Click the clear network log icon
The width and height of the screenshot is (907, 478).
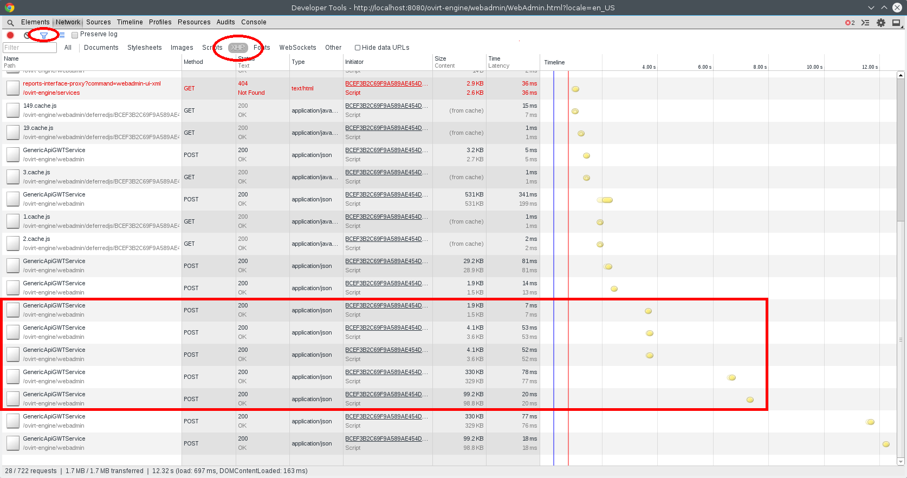(27, 35)
